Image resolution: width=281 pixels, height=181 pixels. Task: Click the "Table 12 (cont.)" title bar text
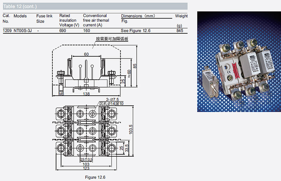point(20,6)
